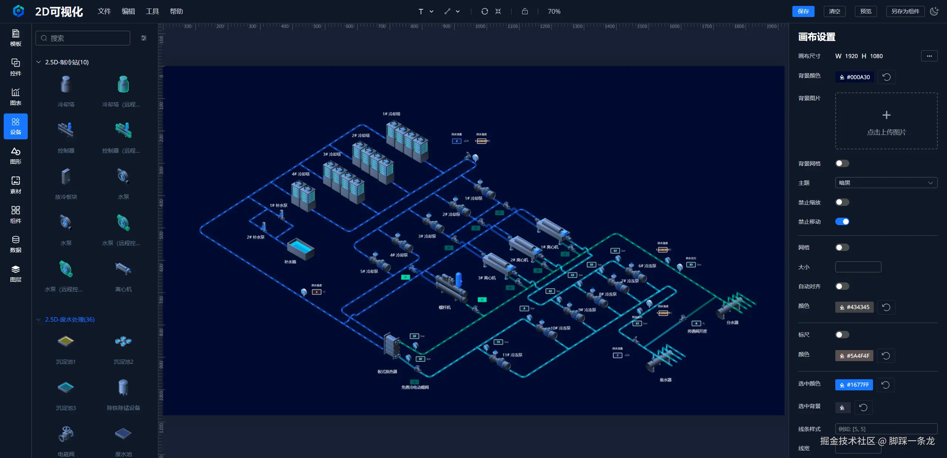This screenshot has height=458, width=947.
Task: Open the 背景颜色 #000A30 color swatch
Action: (855, 77)
